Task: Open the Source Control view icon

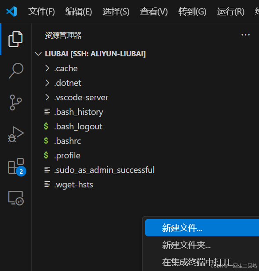Action: 15,103
